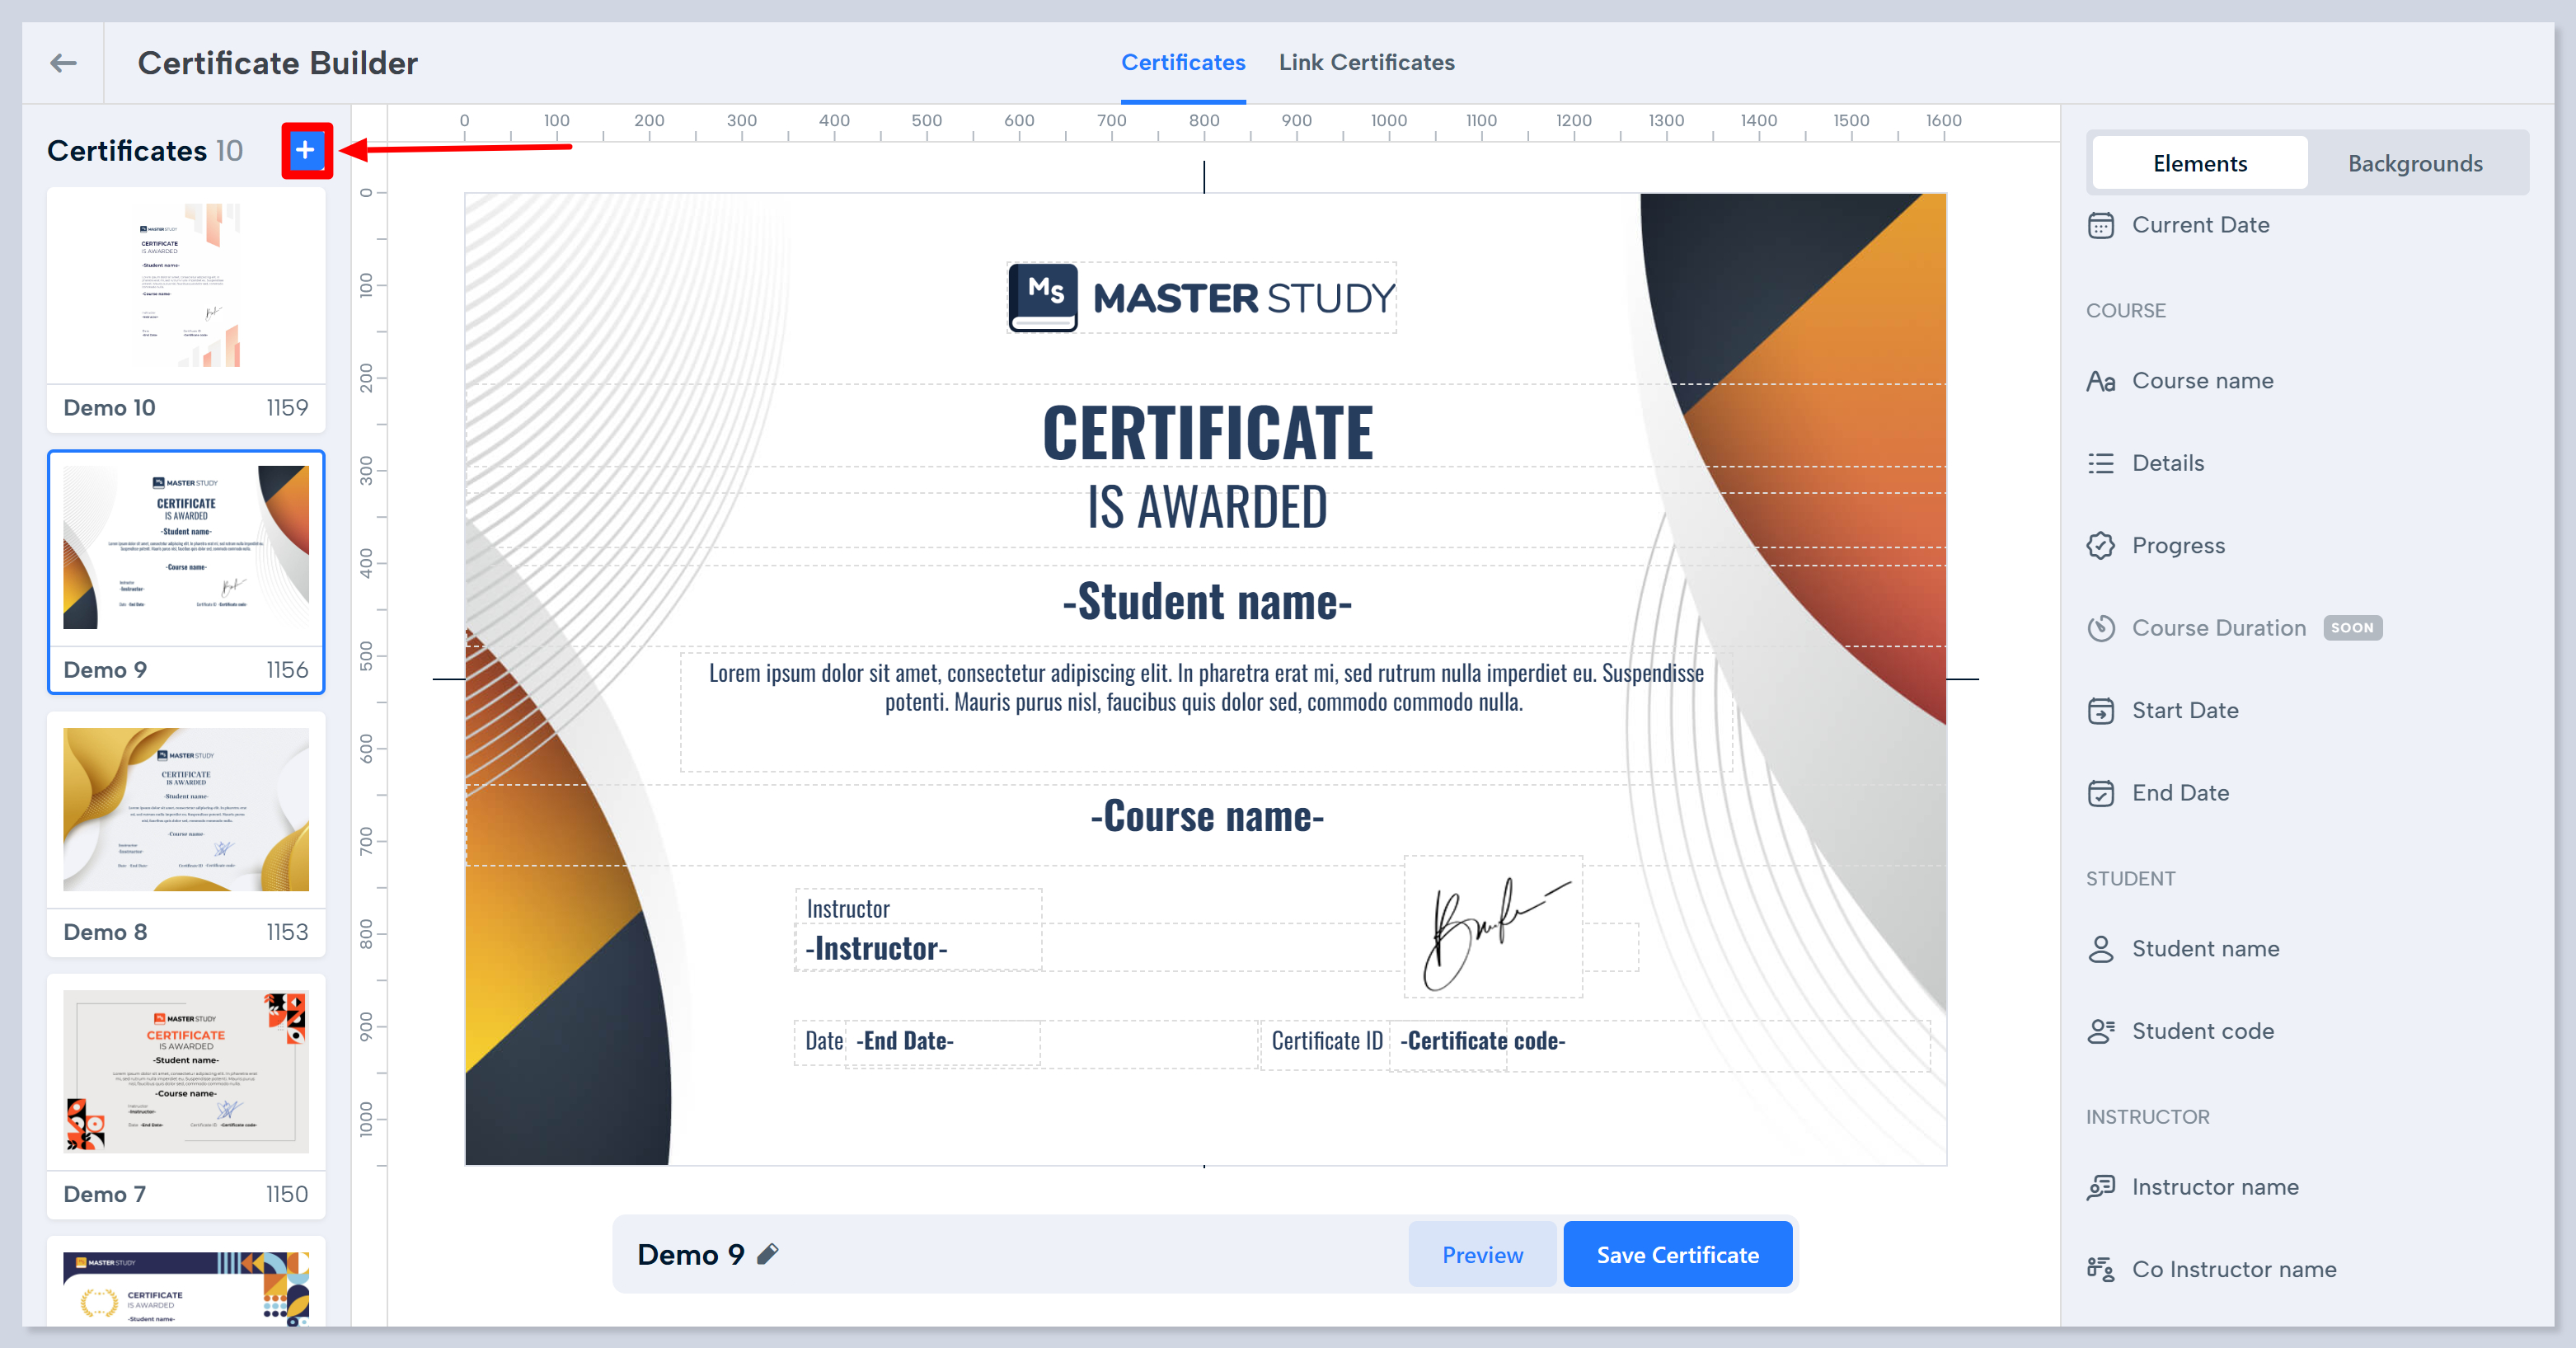This screenshot has height=1348, width=2576.
Task: Click the Details list icon
Action: click(2100, 463)
